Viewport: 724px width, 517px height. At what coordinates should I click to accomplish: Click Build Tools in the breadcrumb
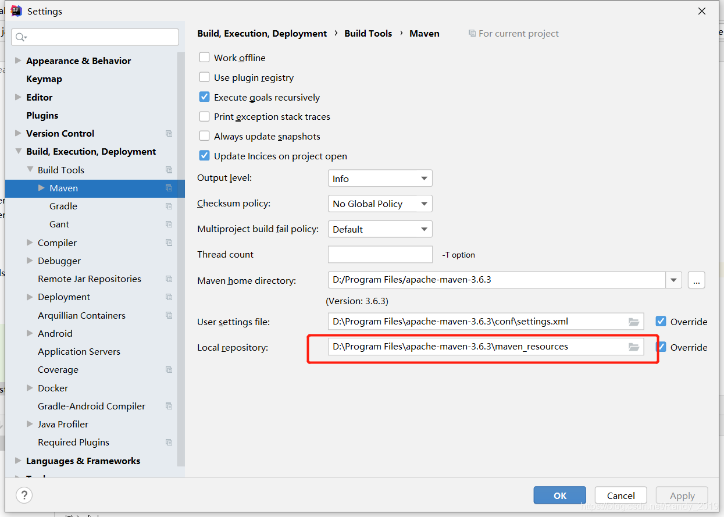368,34
